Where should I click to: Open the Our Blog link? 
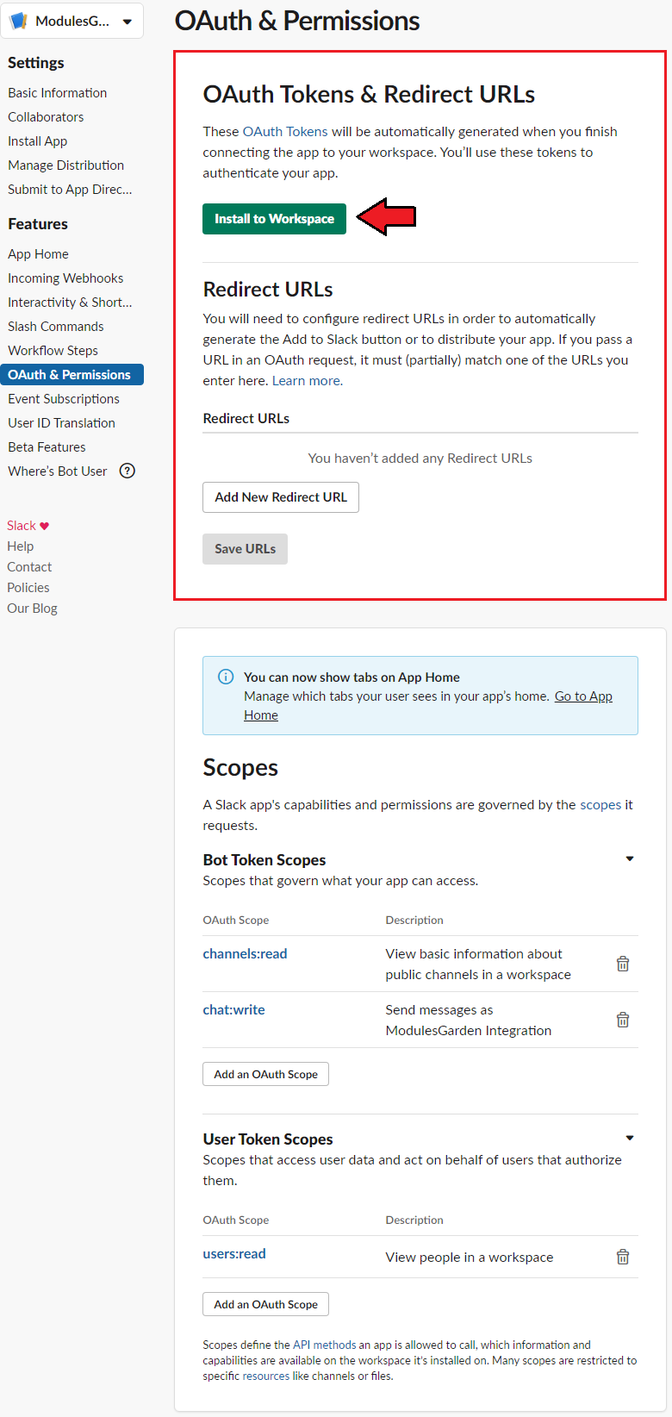coord(32,609)
